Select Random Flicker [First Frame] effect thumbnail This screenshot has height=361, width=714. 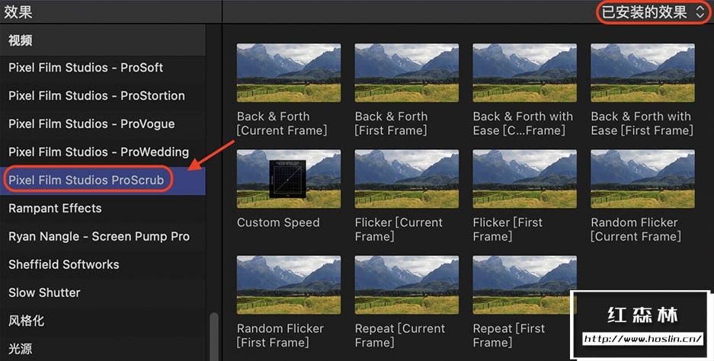click(x=289, y=285)
